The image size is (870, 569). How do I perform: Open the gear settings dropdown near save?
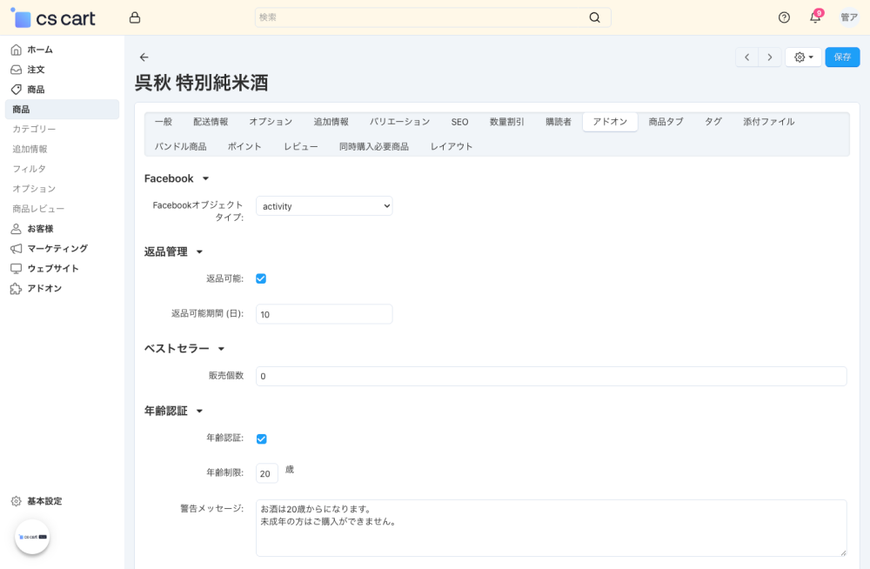point(803,57)
